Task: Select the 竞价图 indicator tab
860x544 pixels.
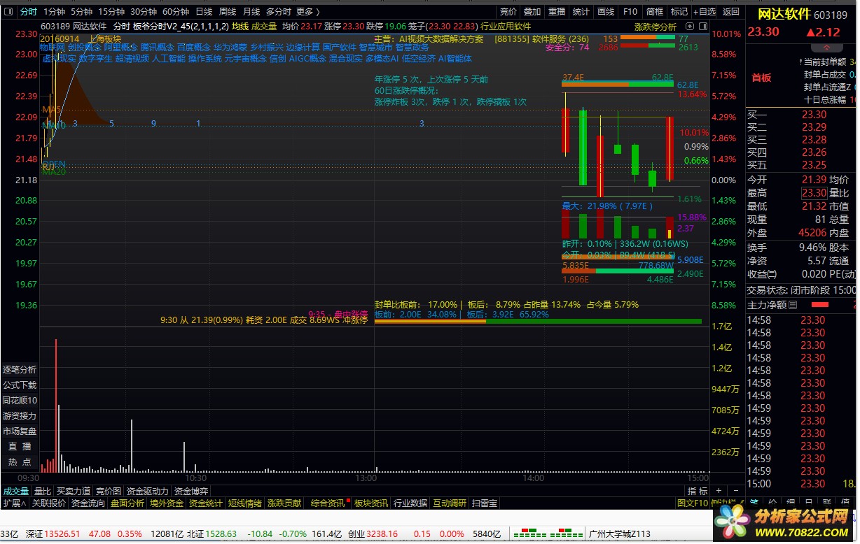Action: (x=109, y=492)
